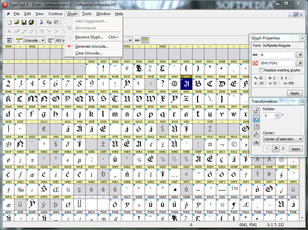Click the font header info icon

[x=9, y=40]
